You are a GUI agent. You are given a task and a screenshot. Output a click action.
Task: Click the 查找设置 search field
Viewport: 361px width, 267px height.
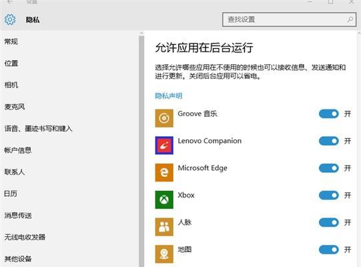289,19
